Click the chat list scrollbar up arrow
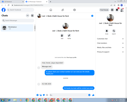This screenshot has height=102, width=127. point(35,25)
